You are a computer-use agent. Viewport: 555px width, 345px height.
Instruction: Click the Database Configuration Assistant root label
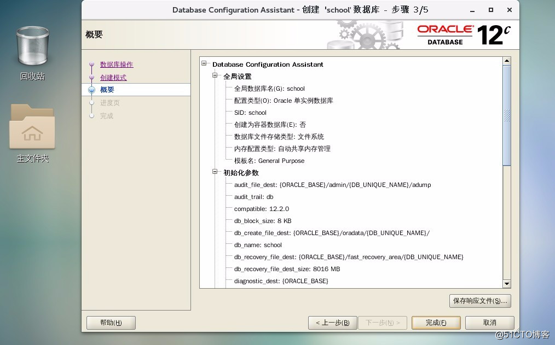coord(268,65)
